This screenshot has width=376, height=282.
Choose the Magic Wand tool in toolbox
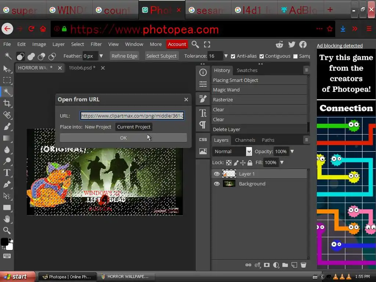coord(7,91)
